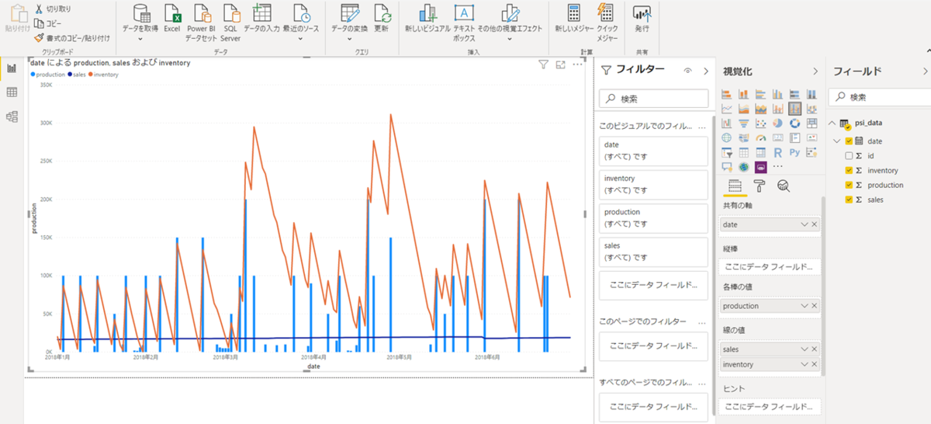Open the inventory filter card

(x=654, y=184)
